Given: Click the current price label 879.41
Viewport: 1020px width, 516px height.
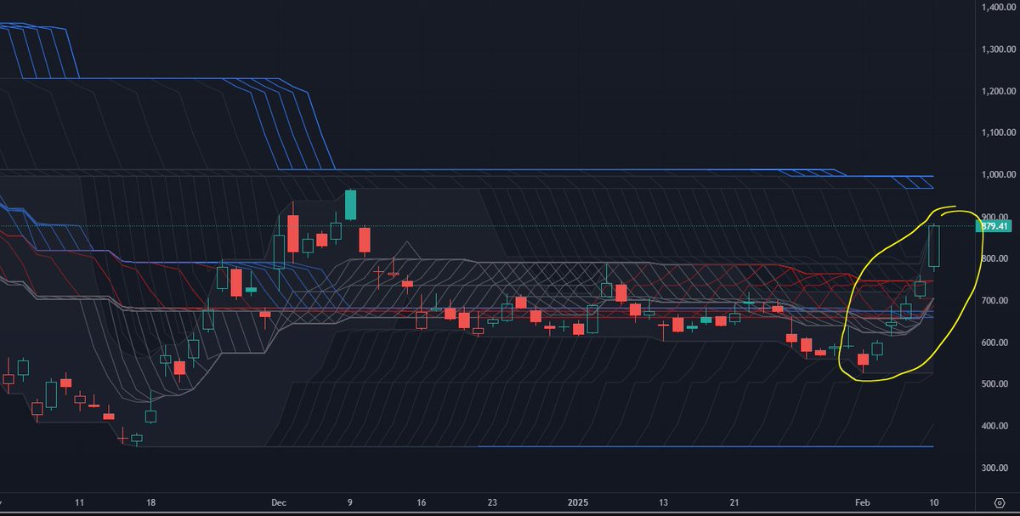Looking at the screenshot, I should pyautogui.click(x=994, y=226).
